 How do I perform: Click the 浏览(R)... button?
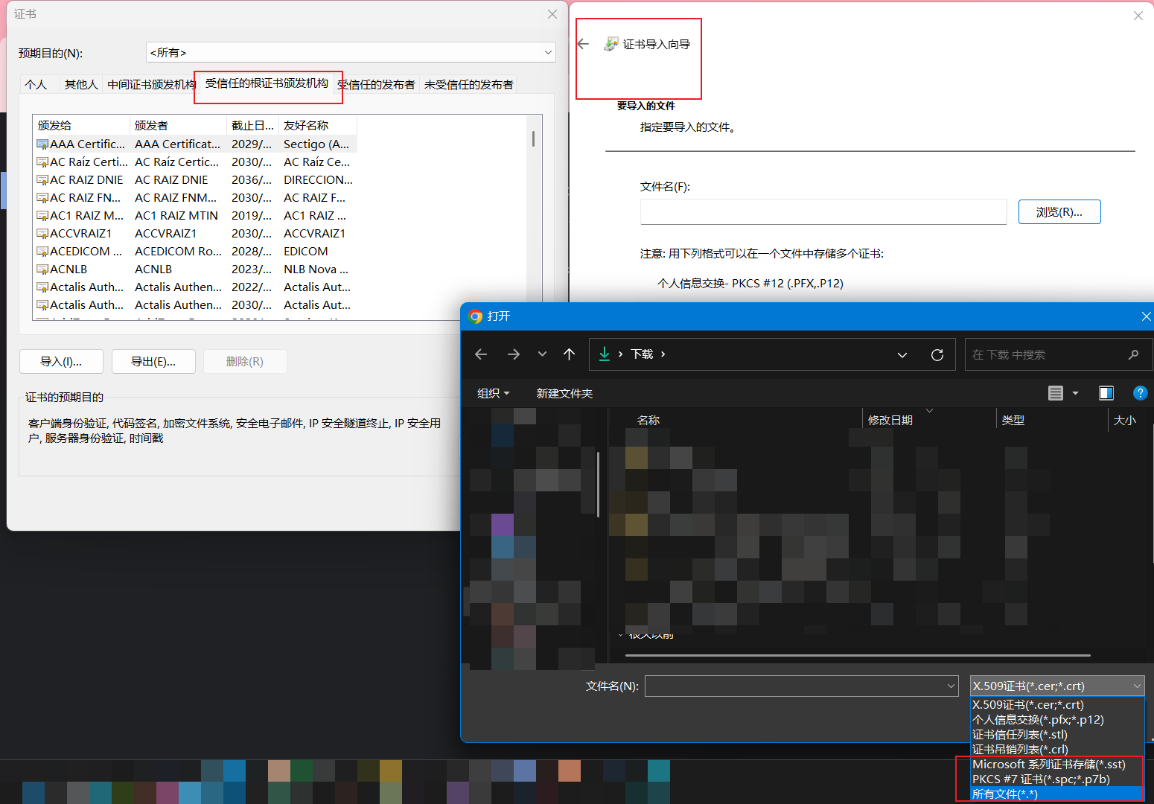tap(1059, 212)
